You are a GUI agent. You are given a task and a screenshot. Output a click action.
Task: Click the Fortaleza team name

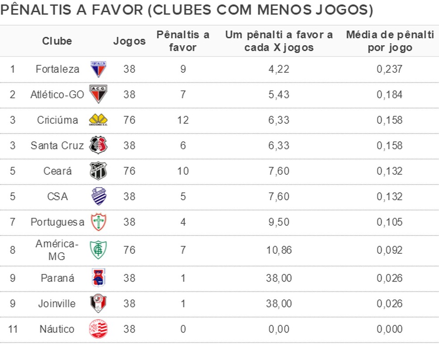point(58,69)
